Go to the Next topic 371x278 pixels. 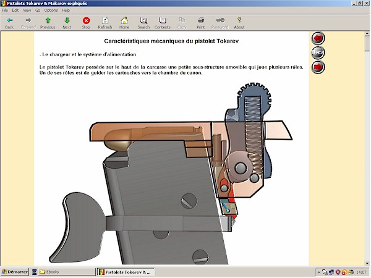click(x=67, y=23)
